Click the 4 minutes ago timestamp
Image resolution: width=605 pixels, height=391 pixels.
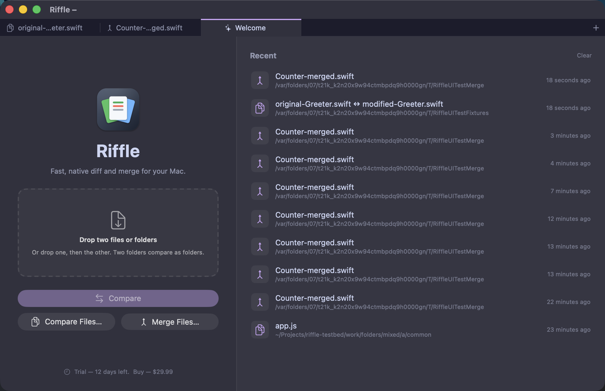570,163
